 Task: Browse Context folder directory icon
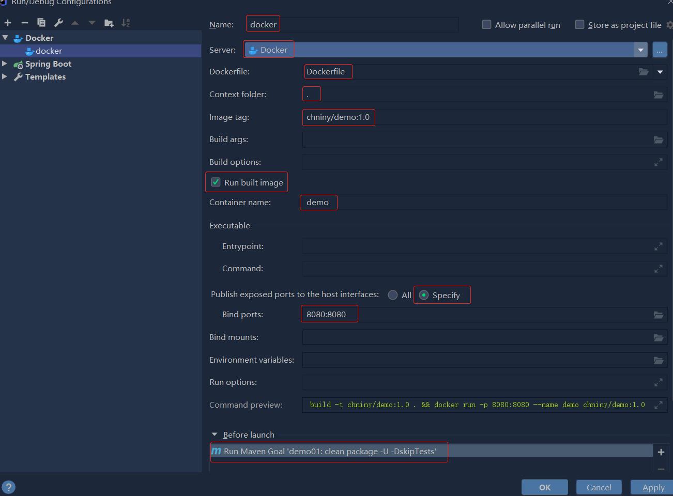659,95
